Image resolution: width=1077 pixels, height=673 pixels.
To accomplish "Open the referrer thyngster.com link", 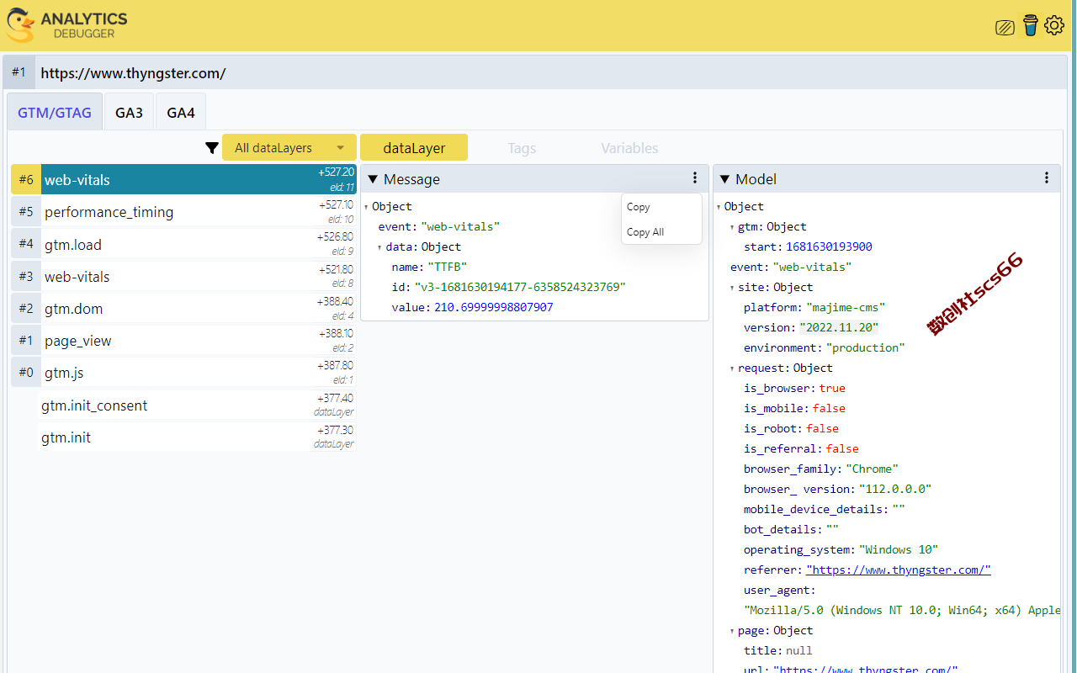I will point(899,570).
